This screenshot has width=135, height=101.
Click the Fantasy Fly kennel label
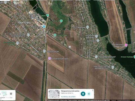tap(53, 51)
